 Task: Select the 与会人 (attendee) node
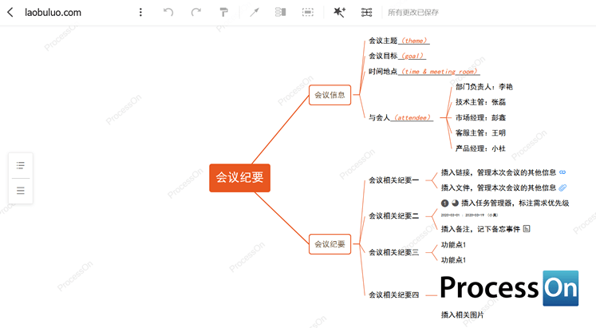coord(401,117)
